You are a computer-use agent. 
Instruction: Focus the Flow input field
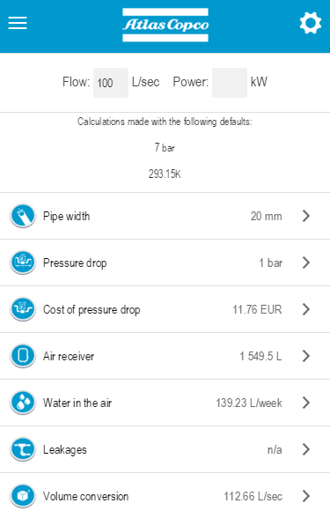pos(111,83)
